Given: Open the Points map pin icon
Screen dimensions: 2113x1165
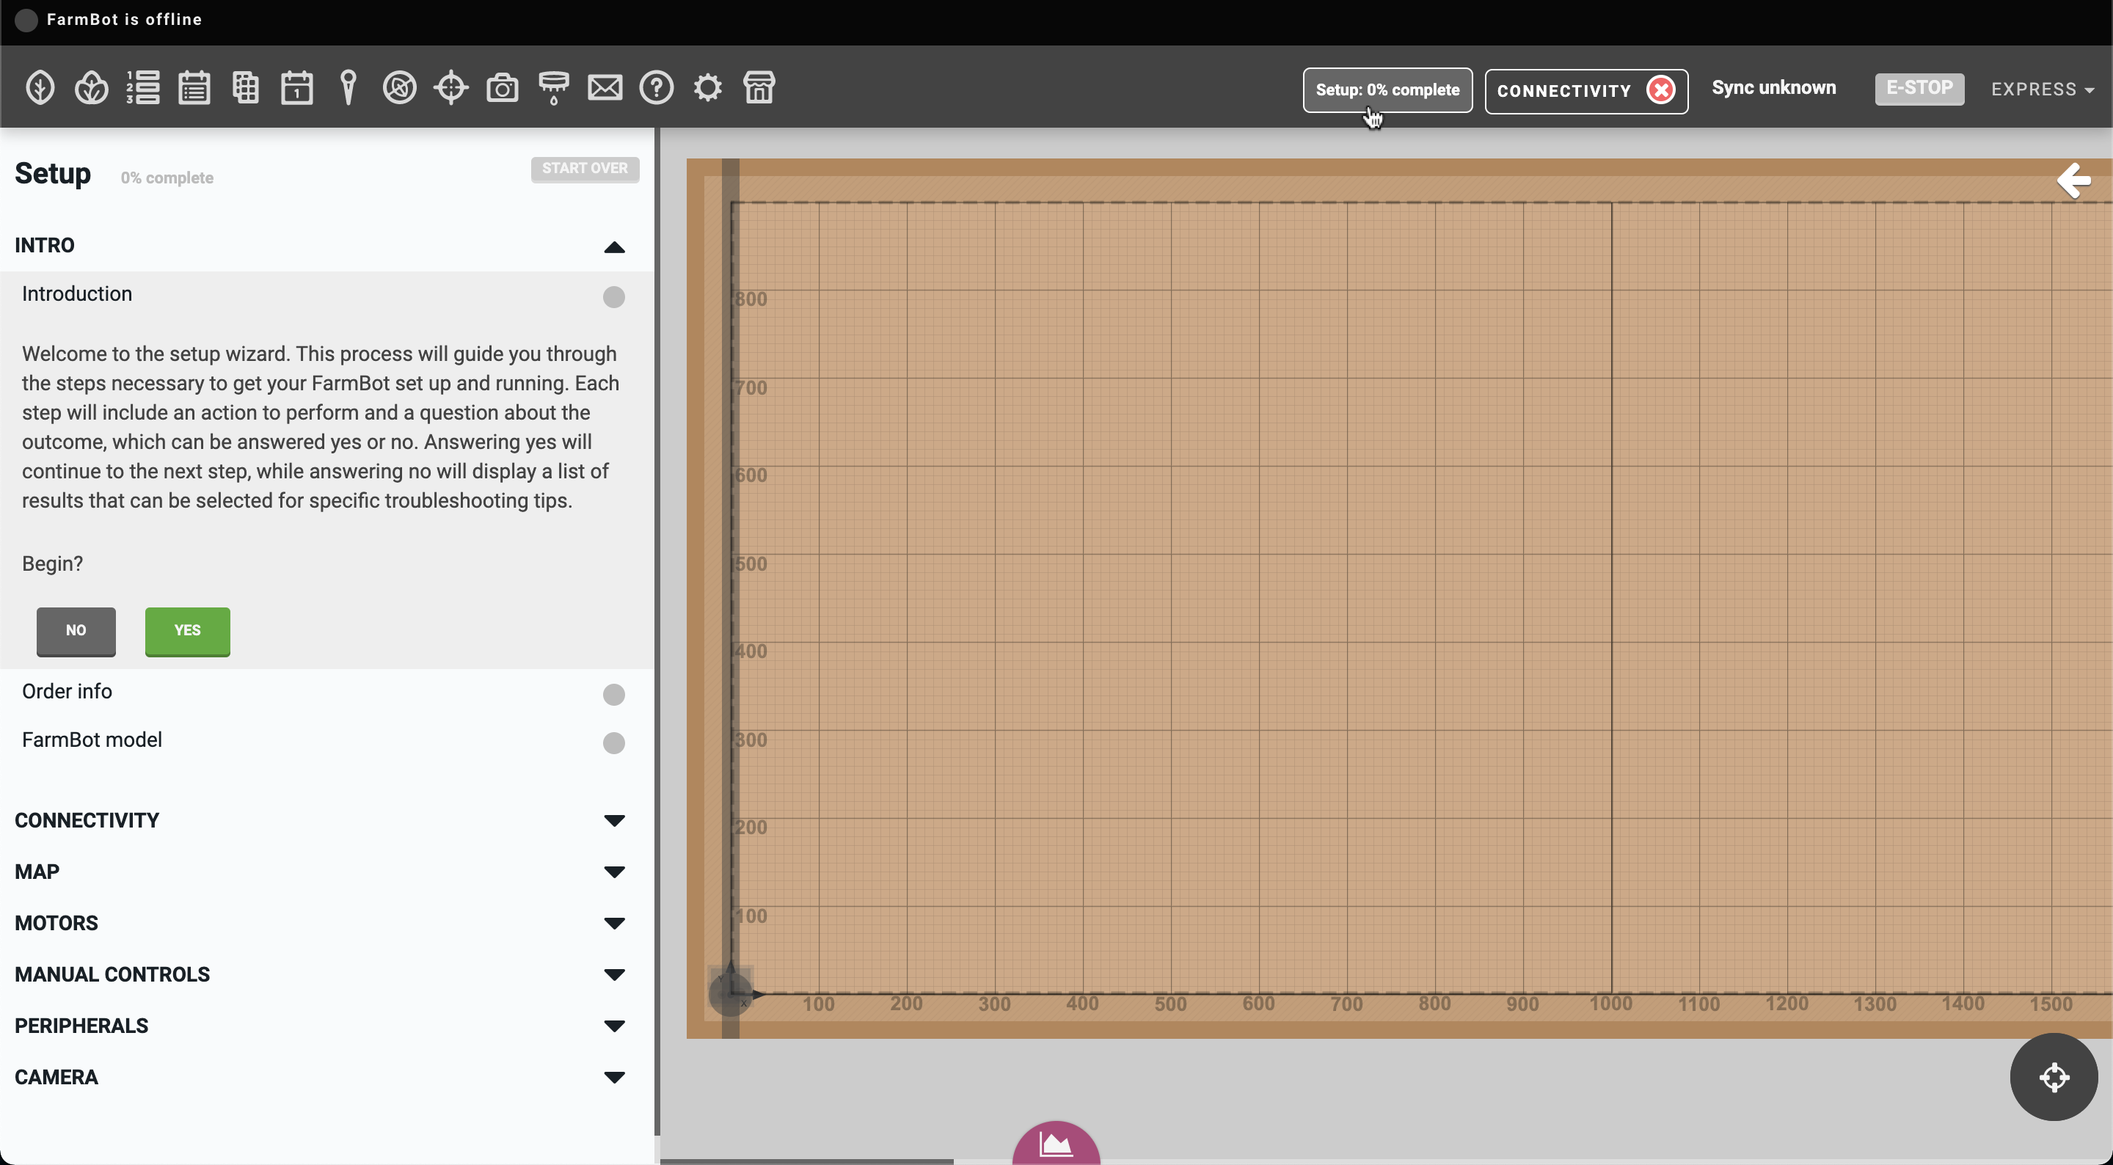Looking at the screenshot, I should point(348,88).
